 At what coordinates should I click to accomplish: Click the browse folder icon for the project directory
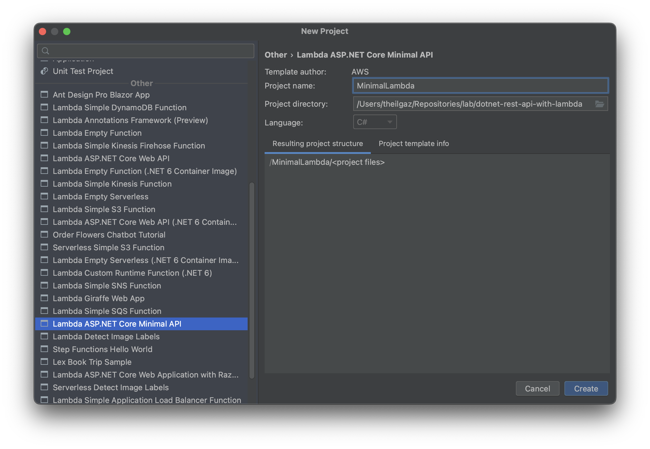point(599,104)
